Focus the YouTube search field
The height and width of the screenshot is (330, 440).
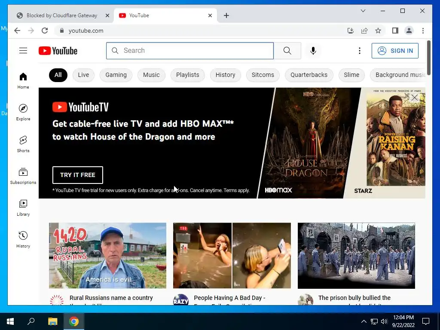point(190,51)
